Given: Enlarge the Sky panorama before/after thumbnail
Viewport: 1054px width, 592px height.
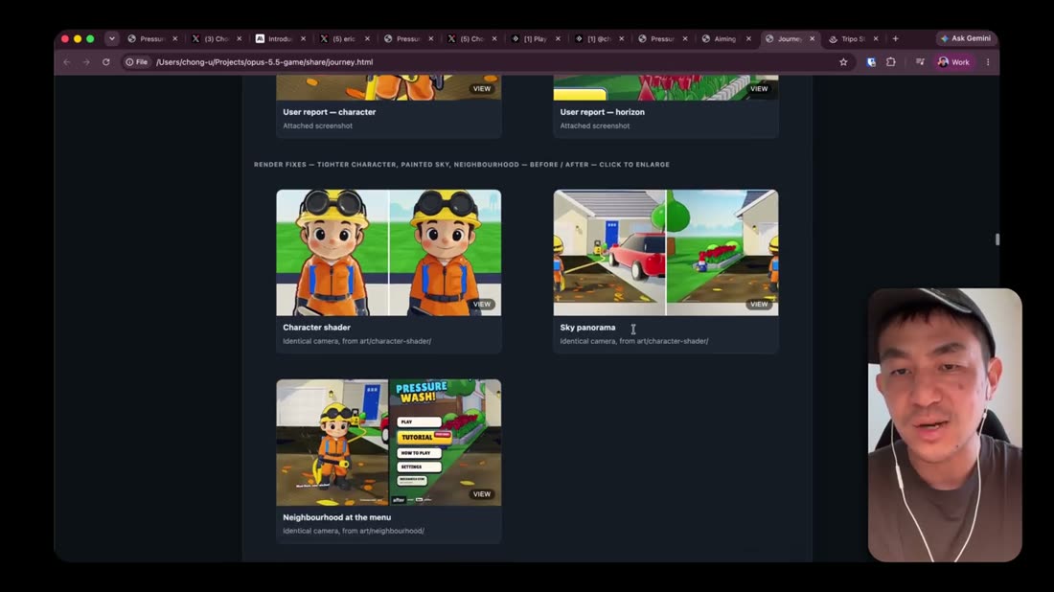Looking at the screenshot, I should [x=666, y=253].
